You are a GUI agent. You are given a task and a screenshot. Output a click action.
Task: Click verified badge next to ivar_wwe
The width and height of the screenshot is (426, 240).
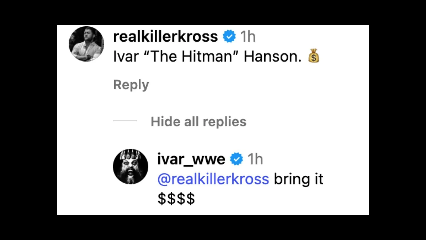click(236, 159)
